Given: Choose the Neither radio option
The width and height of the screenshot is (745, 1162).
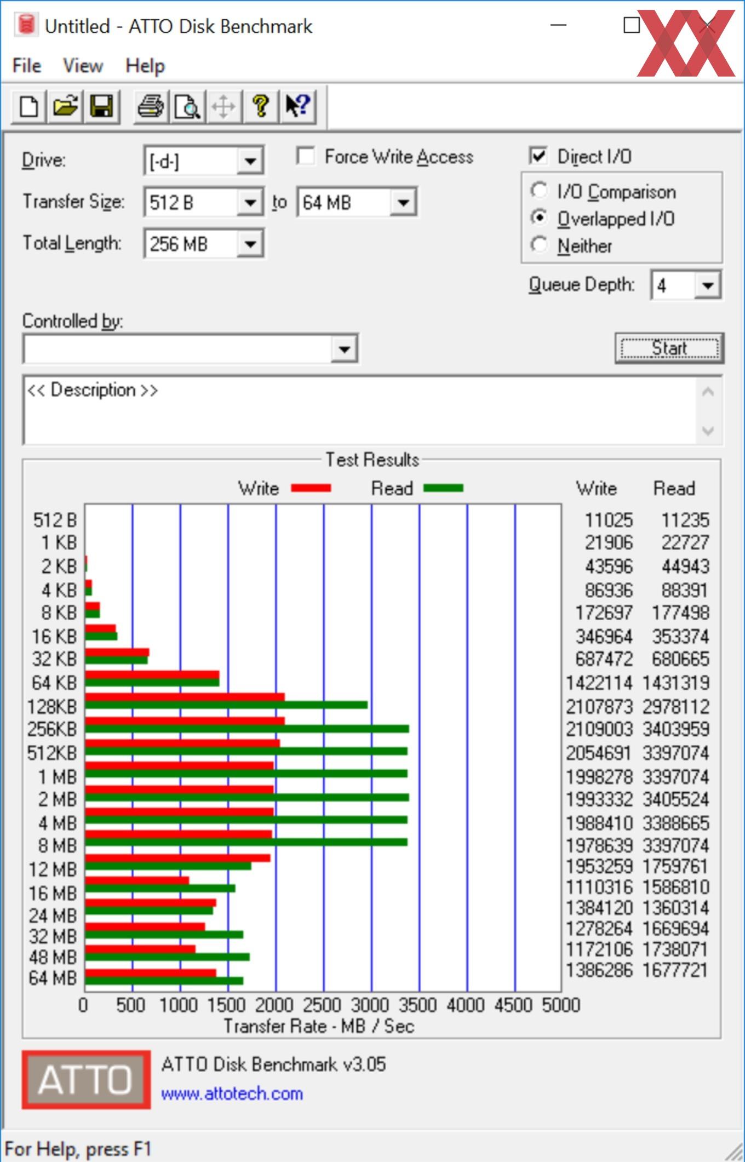Looking at the screenshot, I should point(539,244).
